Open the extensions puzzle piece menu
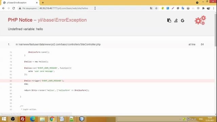Image resolution: width=217 pixels, height=122 pixels. (203, 8)
